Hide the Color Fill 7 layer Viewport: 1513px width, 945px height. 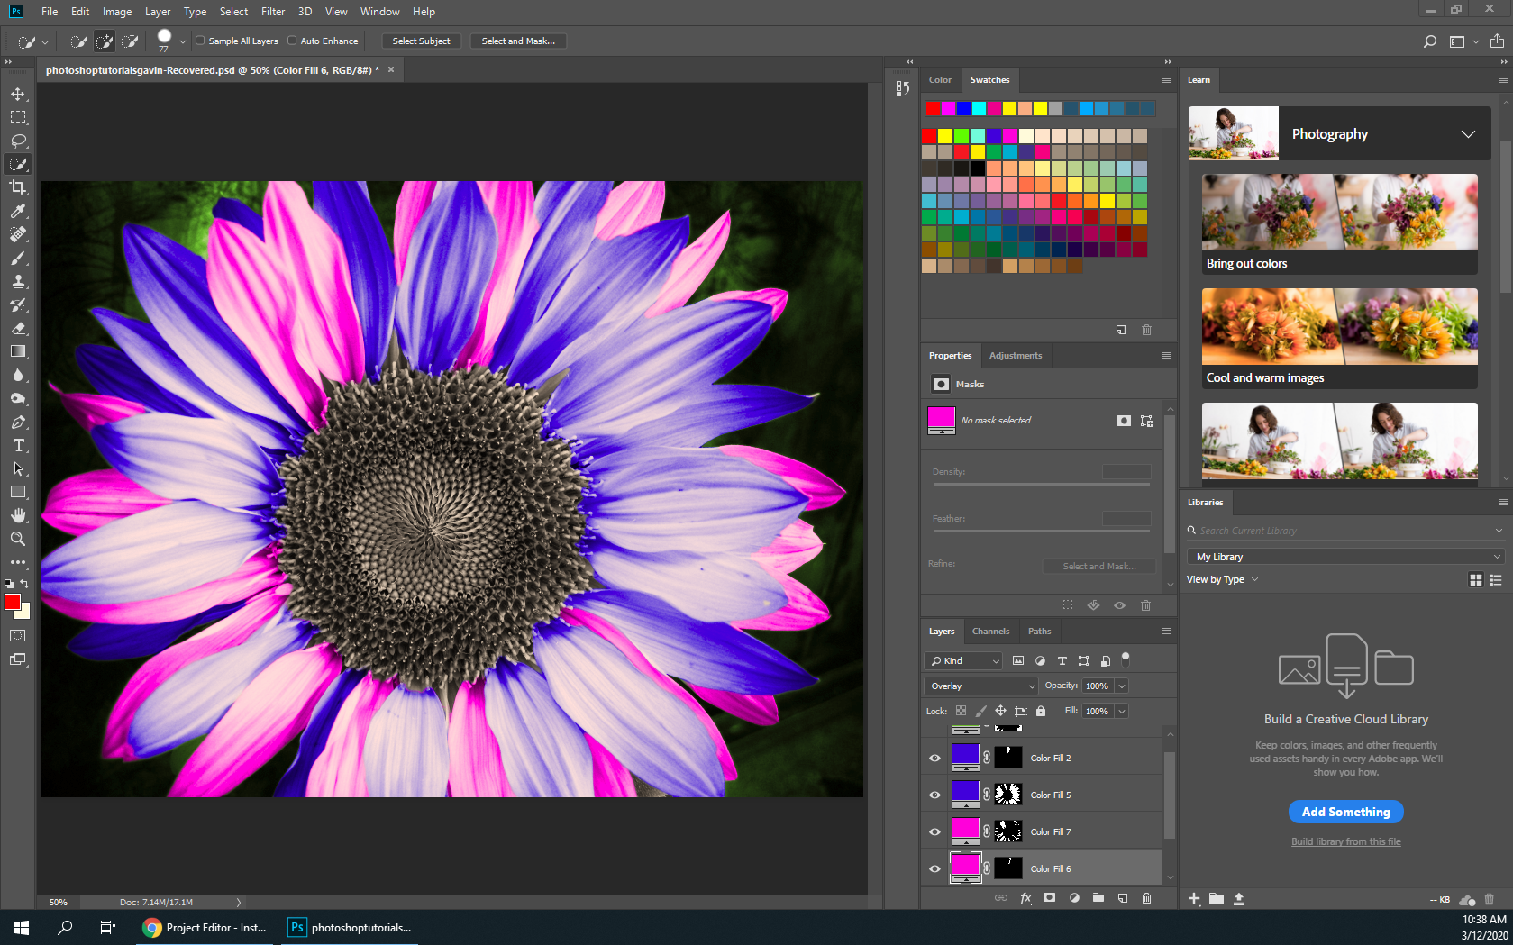934,831
